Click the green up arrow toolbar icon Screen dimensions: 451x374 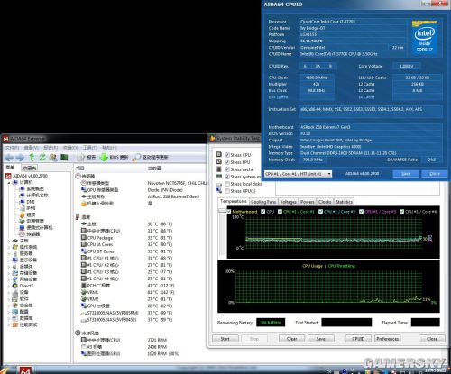click(x=32, y=157)
